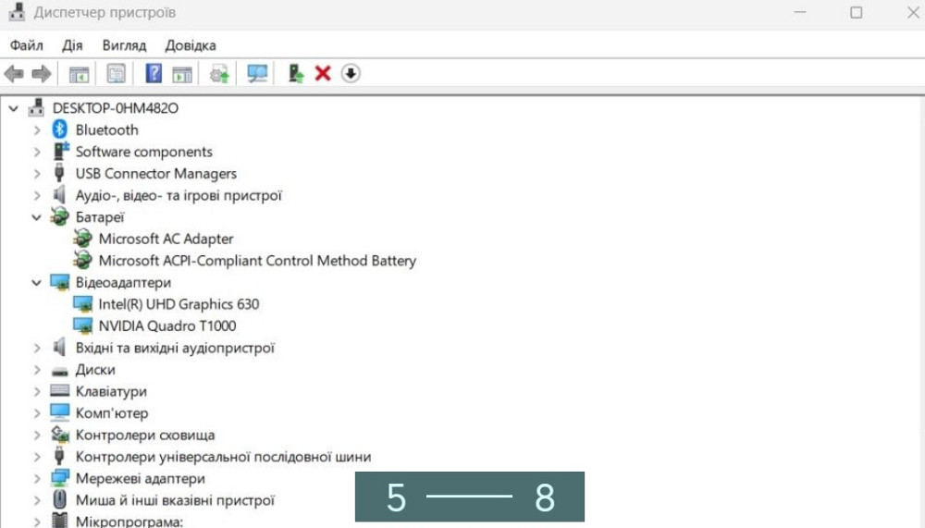This screenshot has height=528, width=925.
Task: Open the Довідка menu
Action: point(190,45)
